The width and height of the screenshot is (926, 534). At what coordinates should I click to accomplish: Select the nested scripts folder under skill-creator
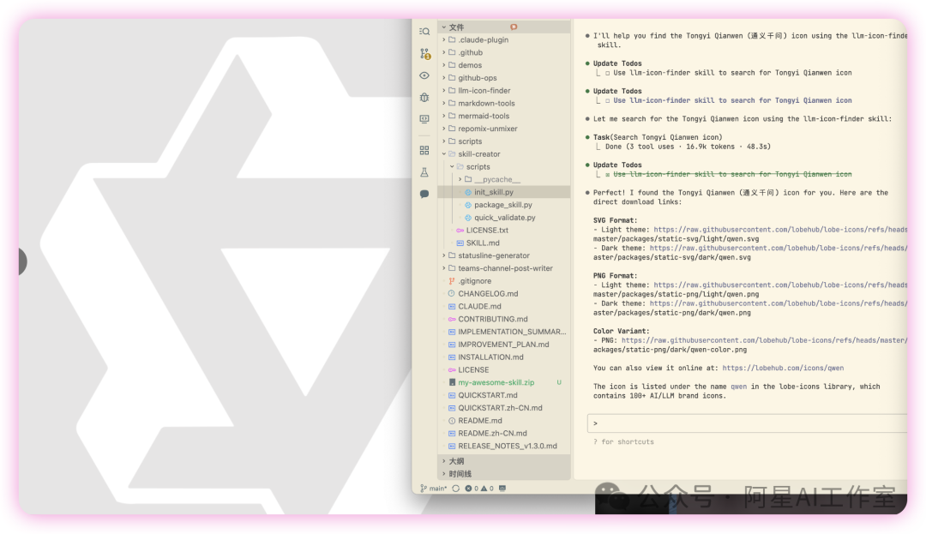(x=504, y=167)
